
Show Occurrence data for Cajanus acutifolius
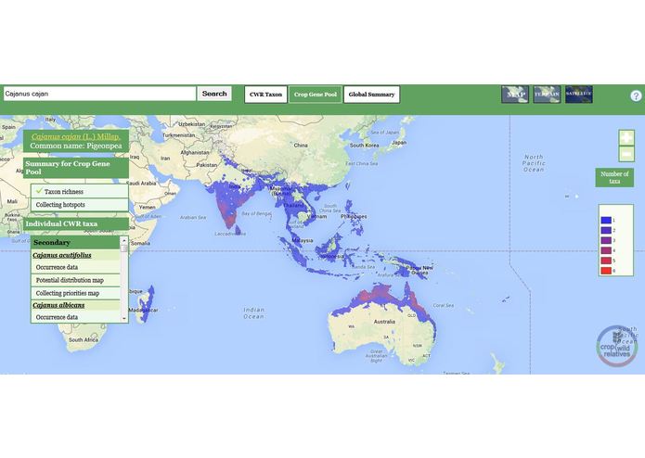[76, 267]
